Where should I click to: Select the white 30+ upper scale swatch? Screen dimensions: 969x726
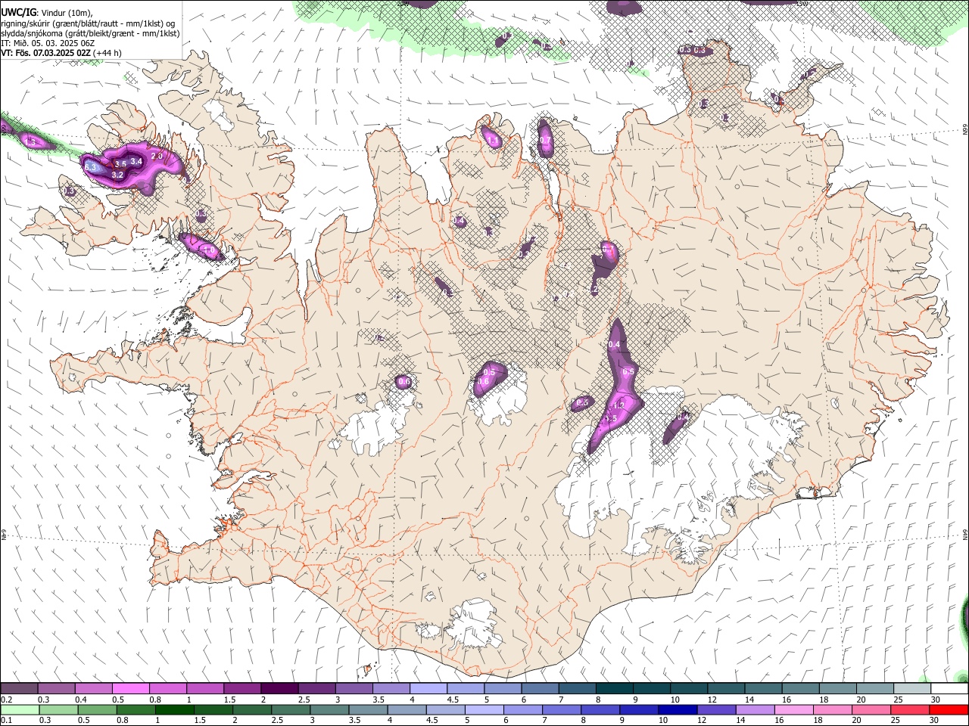(x=949, y=688)
